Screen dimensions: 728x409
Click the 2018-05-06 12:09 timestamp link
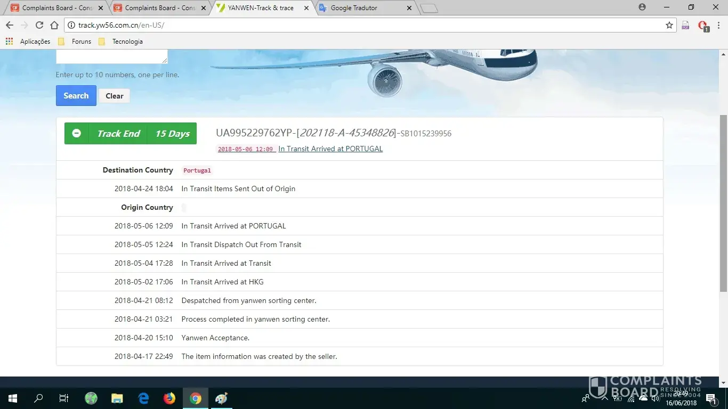tap(246, 150)
